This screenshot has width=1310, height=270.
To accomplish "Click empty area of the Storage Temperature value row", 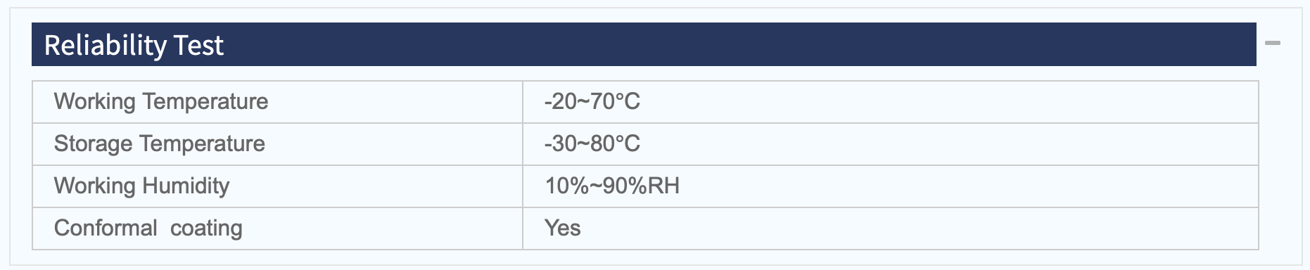I will tap(950, 144).
